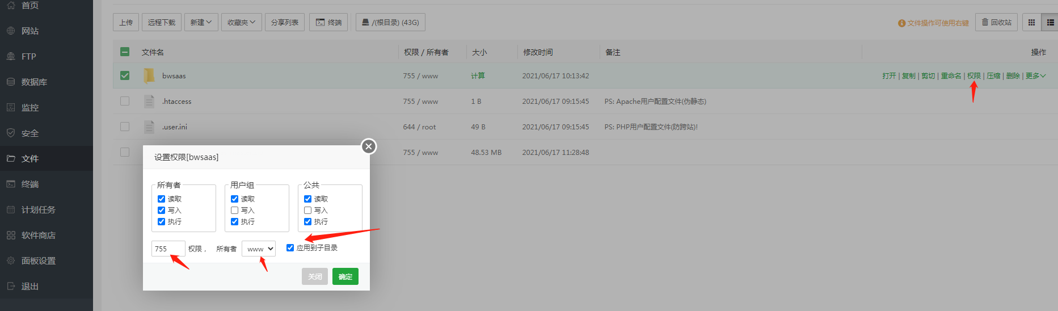Viewport: 1058px width, 311px height.
Task: Toggle group 写入 write checkbox
Action: 234,210
